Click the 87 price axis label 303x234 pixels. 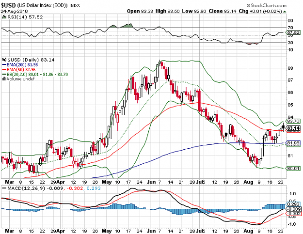coord(290,80)
